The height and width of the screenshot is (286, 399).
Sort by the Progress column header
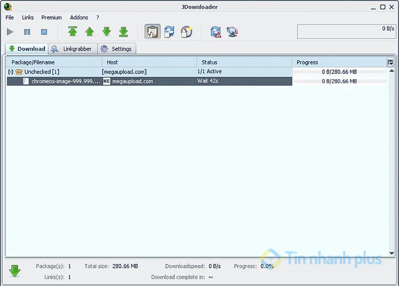340,62
